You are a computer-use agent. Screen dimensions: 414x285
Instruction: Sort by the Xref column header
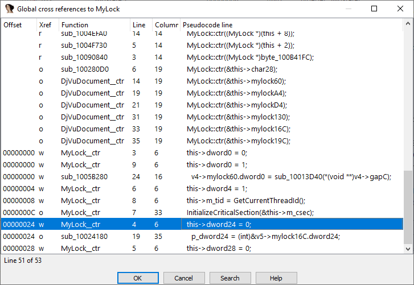click(47, 25)
